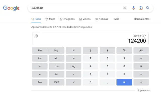Switch calculator to Rad mode

pos(40,50)
